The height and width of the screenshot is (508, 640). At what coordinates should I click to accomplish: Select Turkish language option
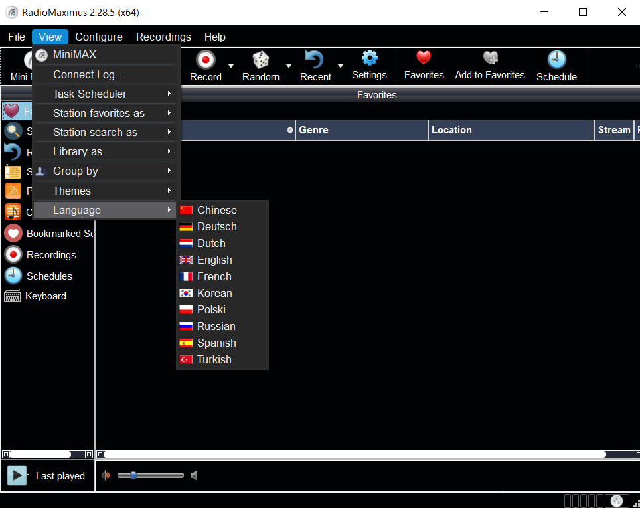[x=222, y=359]
